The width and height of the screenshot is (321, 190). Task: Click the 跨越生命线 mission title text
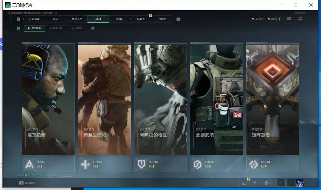point(95,135)
